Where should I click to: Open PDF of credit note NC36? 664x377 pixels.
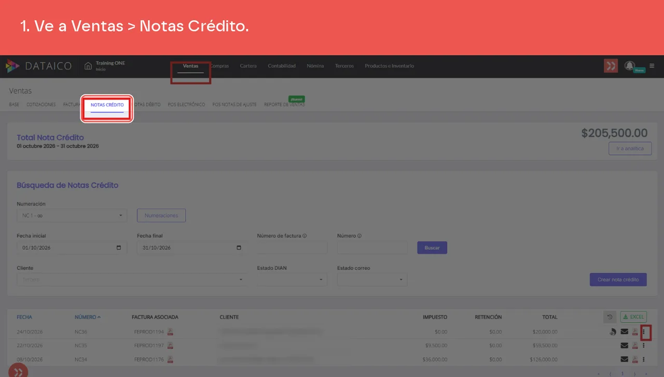coord(634,331)
